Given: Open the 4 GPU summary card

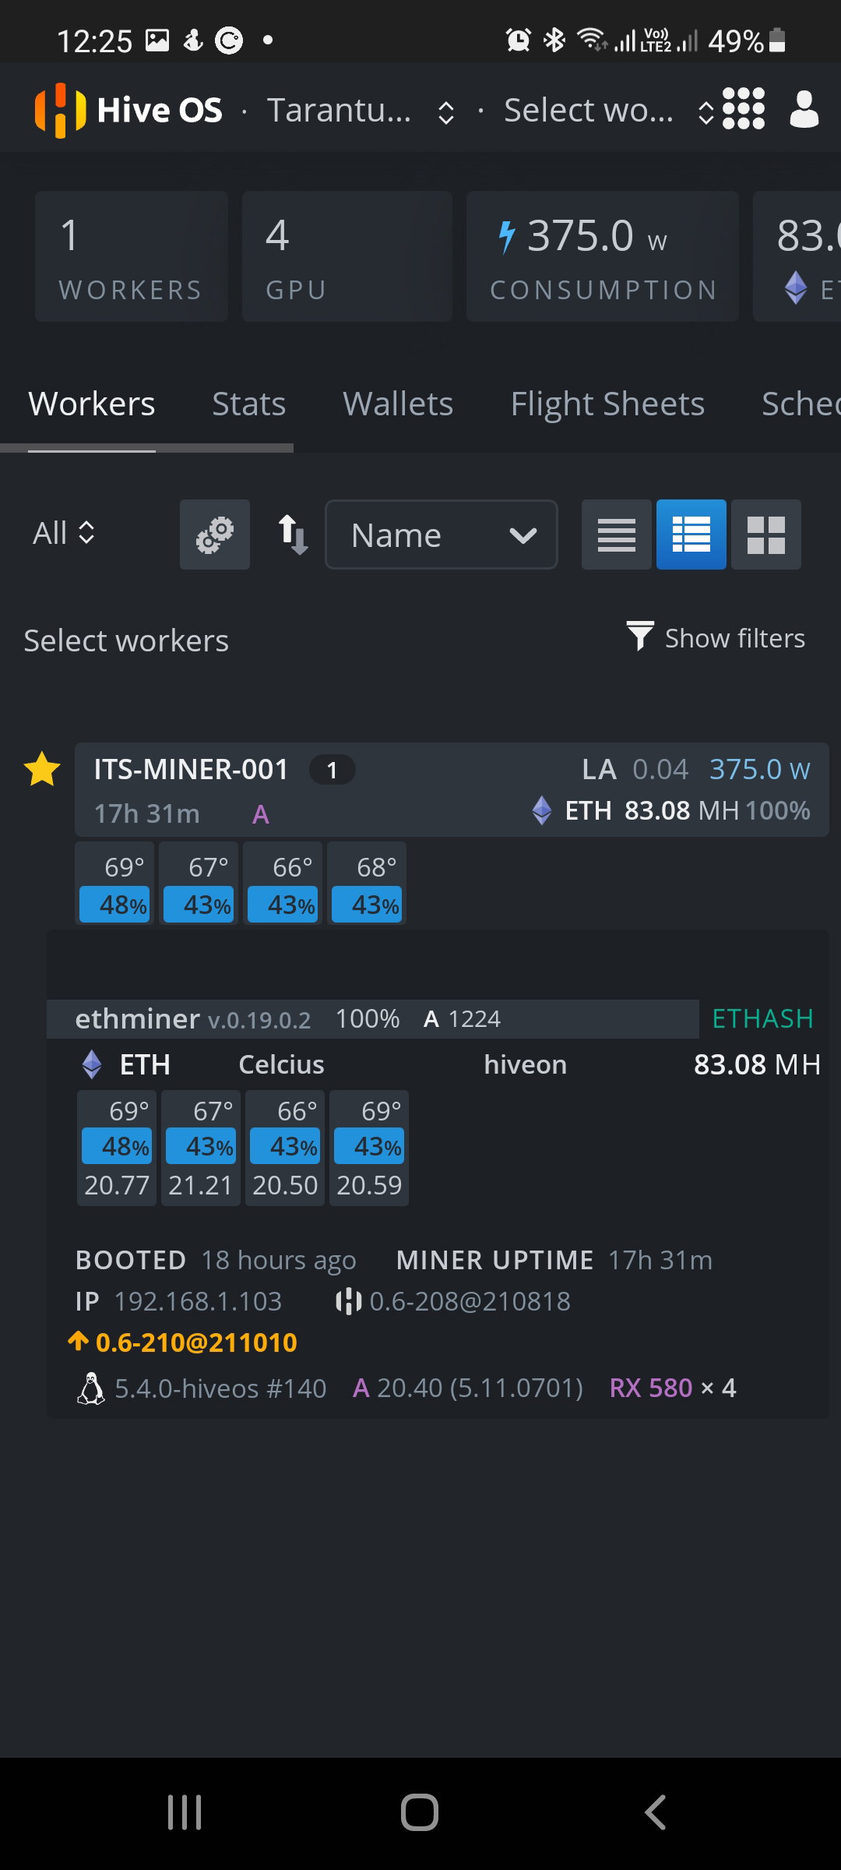Looking at the screenshot, I should pos(347,256).
